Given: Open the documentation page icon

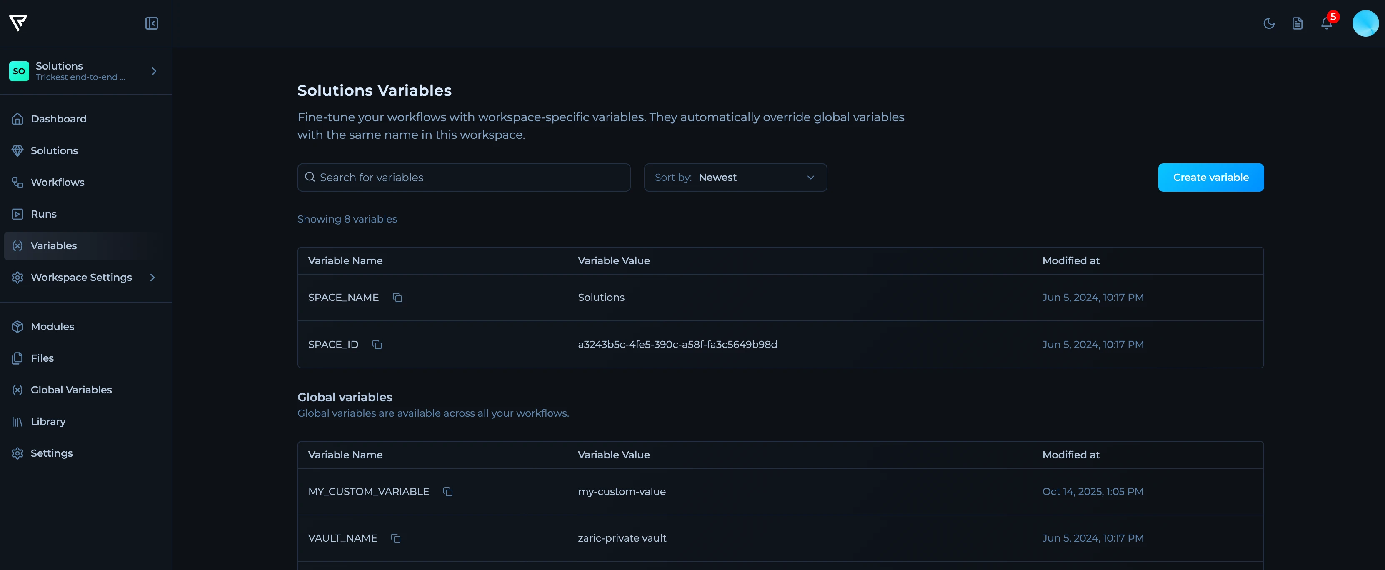Looking at the screenshot, I should pos(1297,23).
